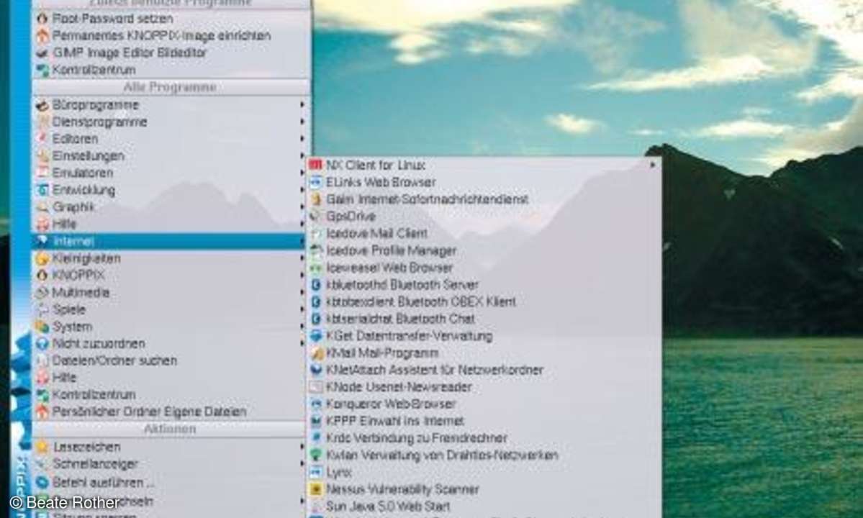Click the GpsDrive icon

[316, 216]
